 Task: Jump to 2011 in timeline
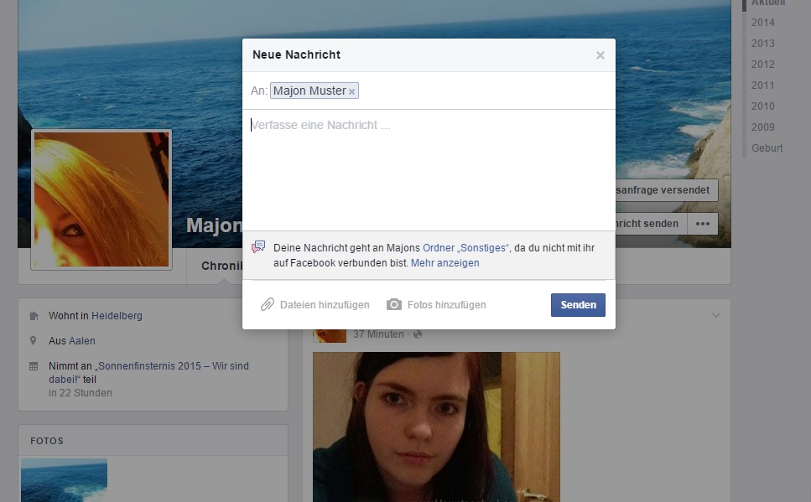click(762, 85)
